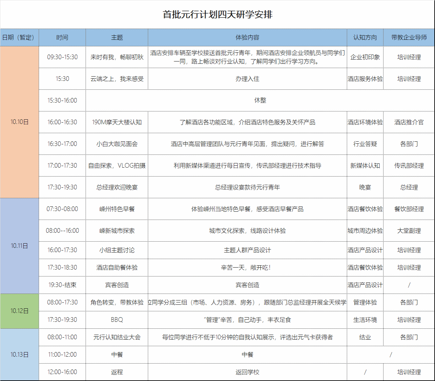Viewport: 435px width, 381px height.
Task: Select the 09:30-15:30 time cell
Action: pos(62,57)
